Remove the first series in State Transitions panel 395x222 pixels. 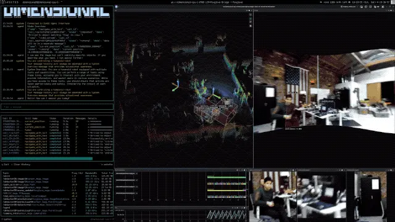pos(136,173)
